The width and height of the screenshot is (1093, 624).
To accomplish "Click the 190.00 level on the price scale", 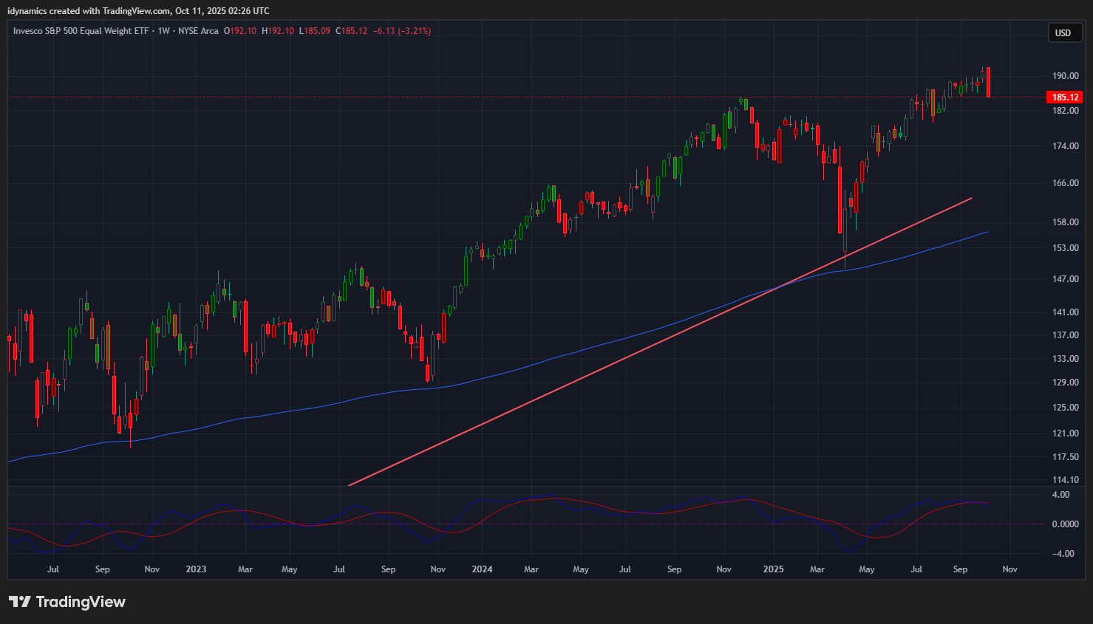I will click(x=1065, y=76).
